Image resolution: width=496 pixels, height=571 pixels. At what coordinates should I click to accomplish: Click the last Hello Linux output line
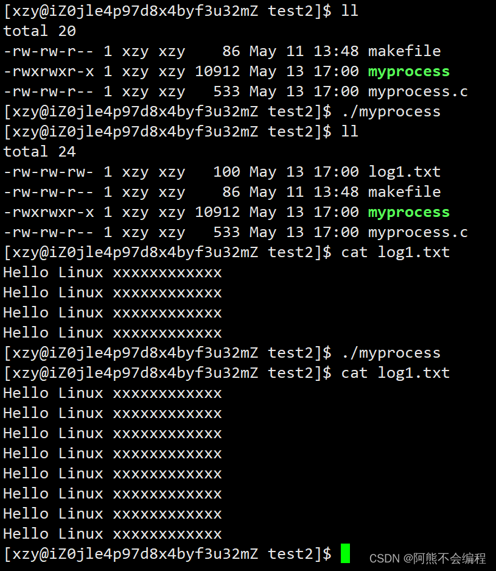[113, 534]
